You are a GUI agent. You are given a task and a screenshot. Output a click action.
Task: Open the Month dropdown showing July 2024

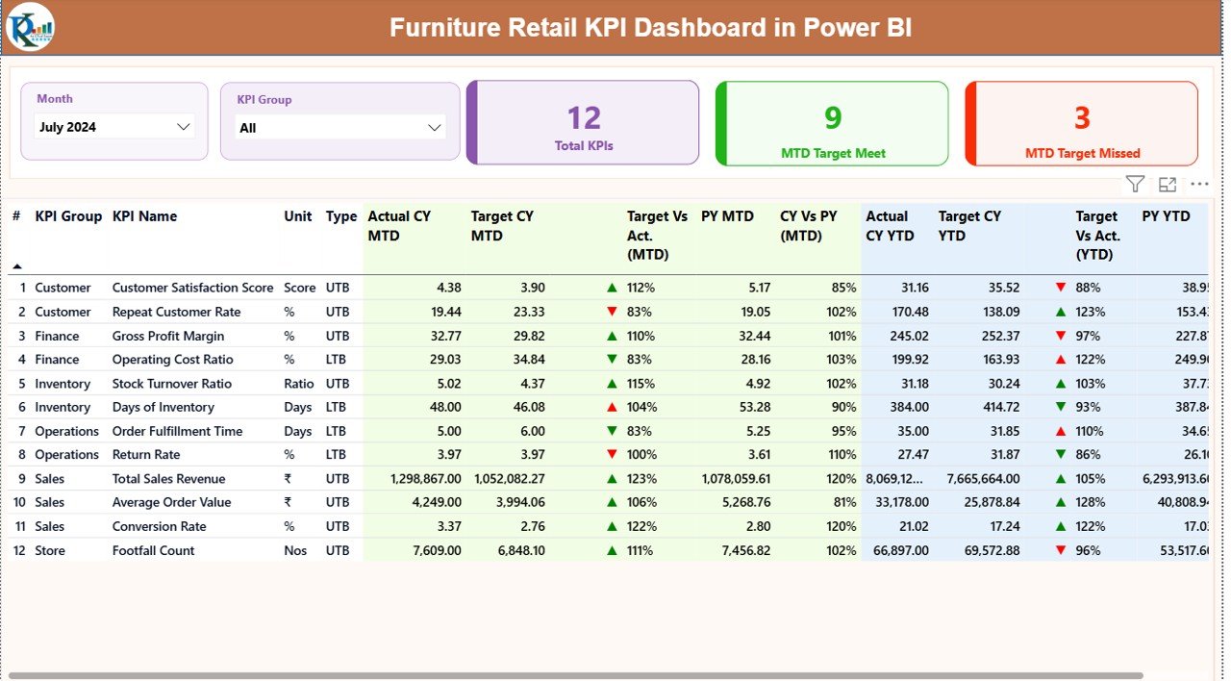113,125
